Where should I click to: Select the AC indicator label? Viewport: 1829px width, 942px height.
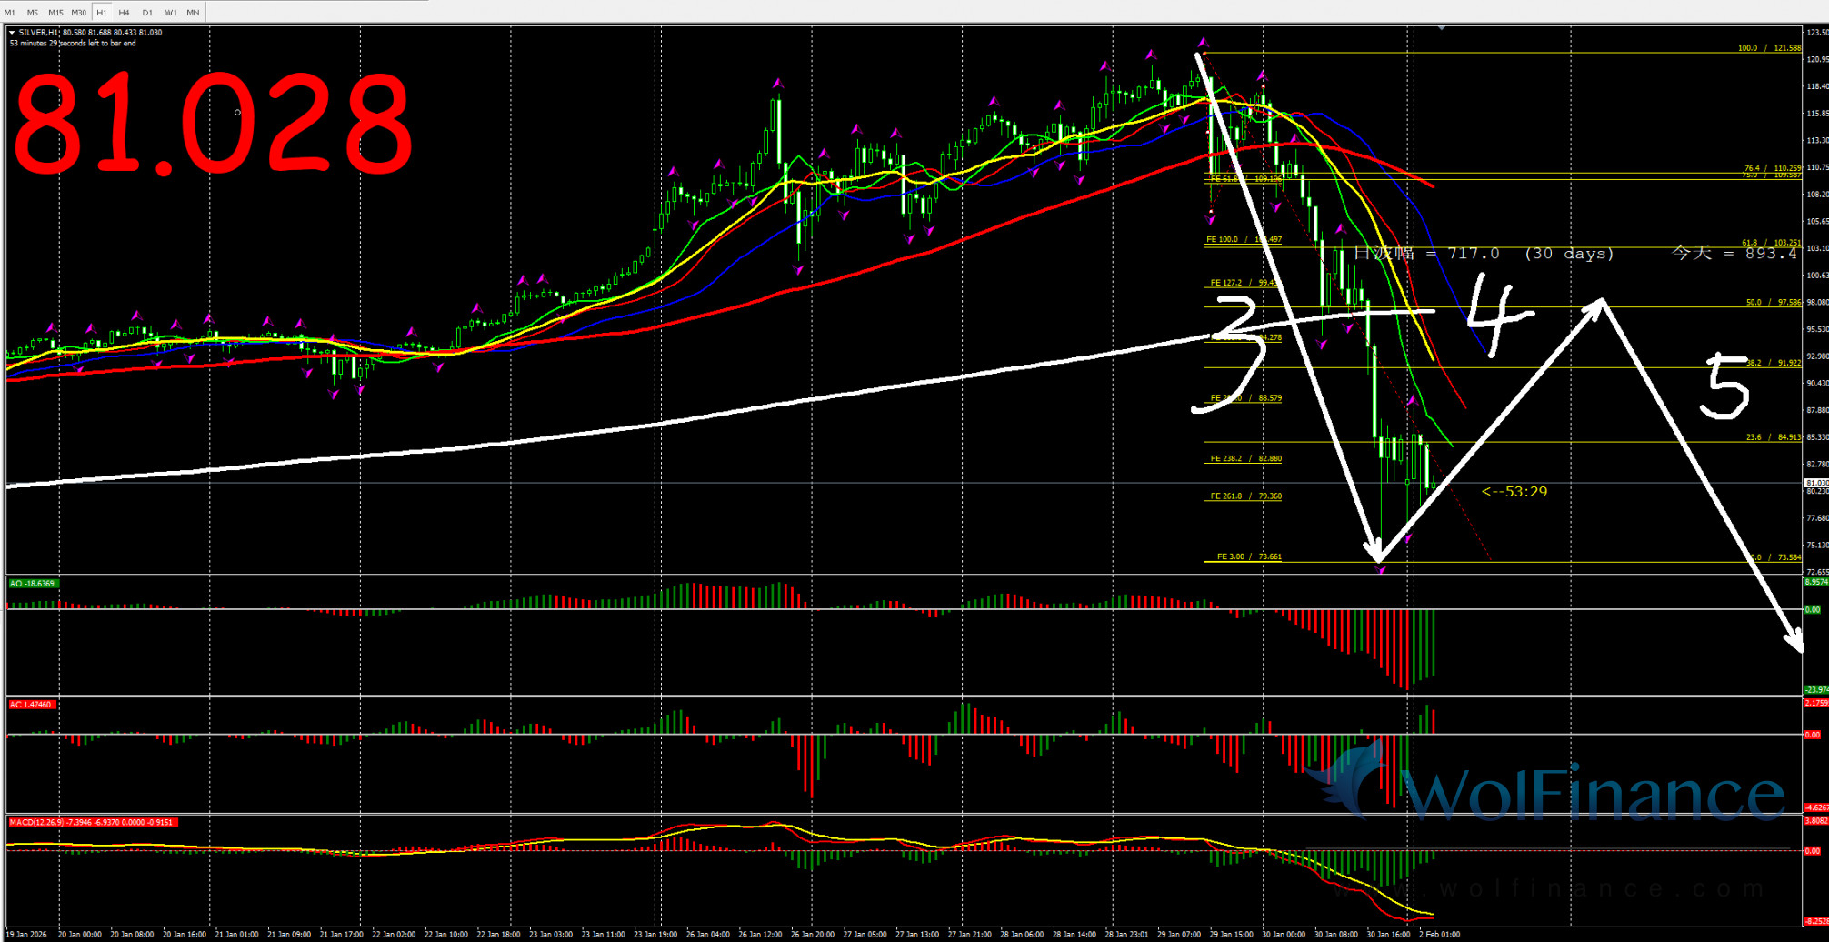32,705
